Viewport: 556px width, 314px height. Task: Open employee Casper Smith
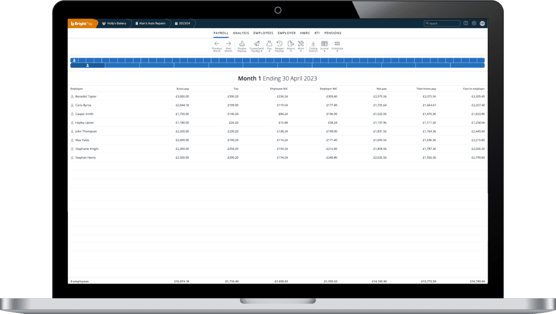coord(84,114)
